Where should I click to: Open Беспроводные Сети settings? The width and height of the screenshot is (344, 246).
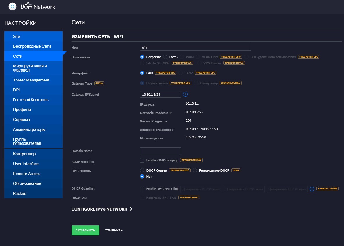32,46
